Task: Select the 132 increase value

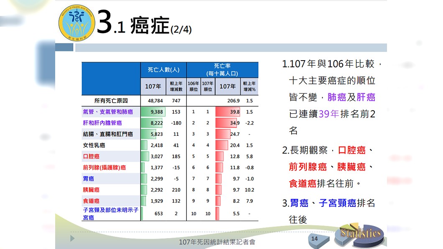Action: tap(176, 201)
